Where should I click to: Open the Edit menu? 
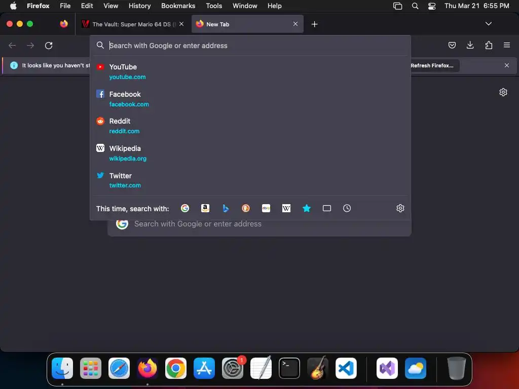click(x=87, y=6)
